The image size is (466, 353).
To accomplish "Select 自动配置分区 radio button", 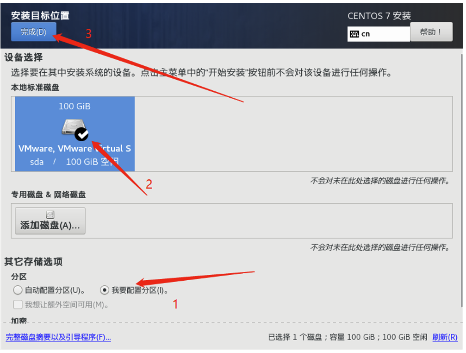I will (18, 290).
